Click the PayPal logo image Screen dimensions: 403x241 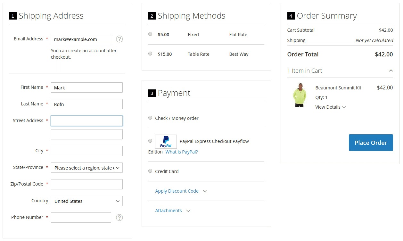166,141
